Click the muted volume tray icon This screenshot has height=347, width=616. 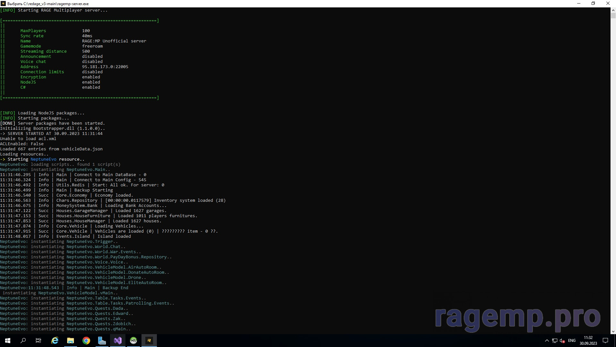pyautogui.click(x=562, y=341)
